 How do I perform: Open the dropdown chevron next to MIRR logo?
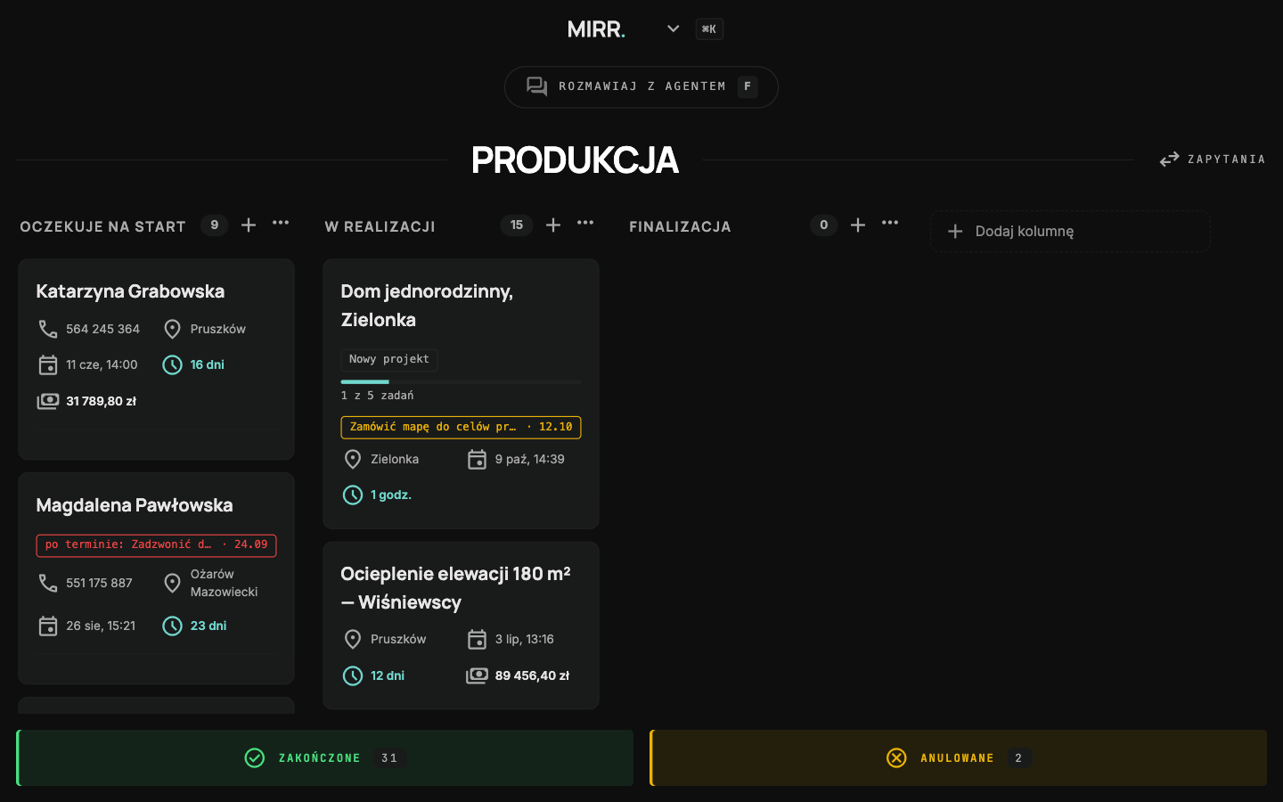[673, 29]
